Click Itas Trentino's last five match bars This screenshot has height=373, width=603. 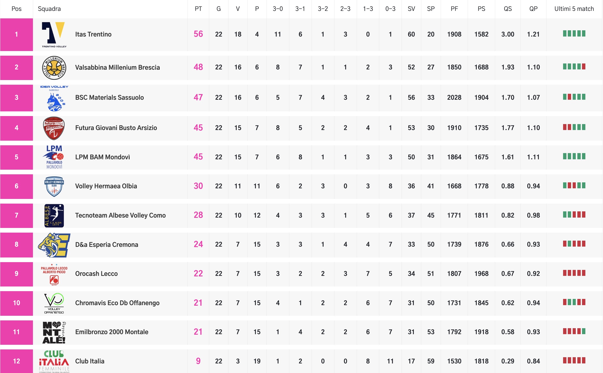(574, 34)
